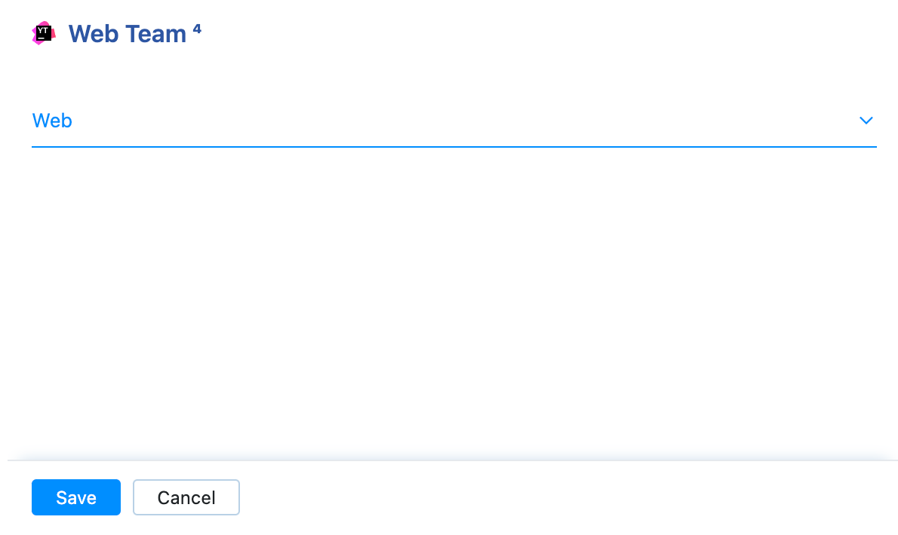Hit Save at the bottom of the dialog

[x=76, y=497]
